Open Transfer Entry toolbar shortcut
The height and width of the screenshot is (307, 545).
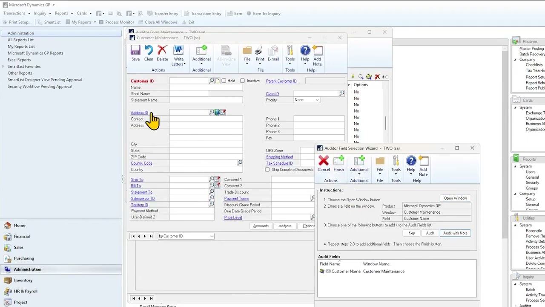coord(162,13)
